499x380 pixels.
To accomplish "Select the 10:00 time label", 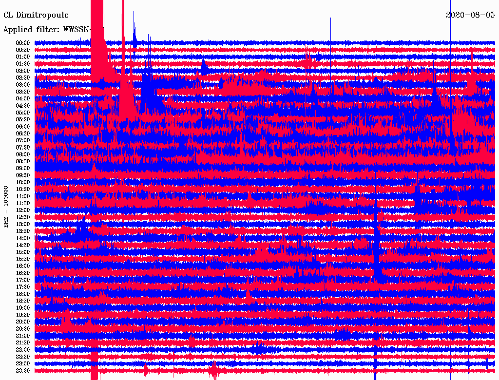I will [23, 182].
